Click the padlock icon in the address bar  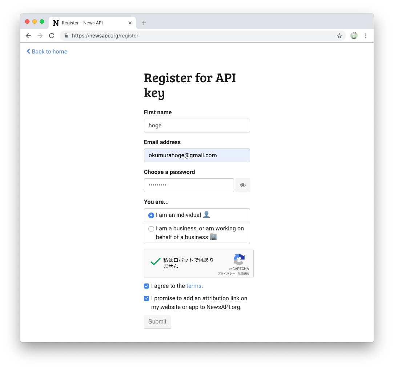coord(66,36)
